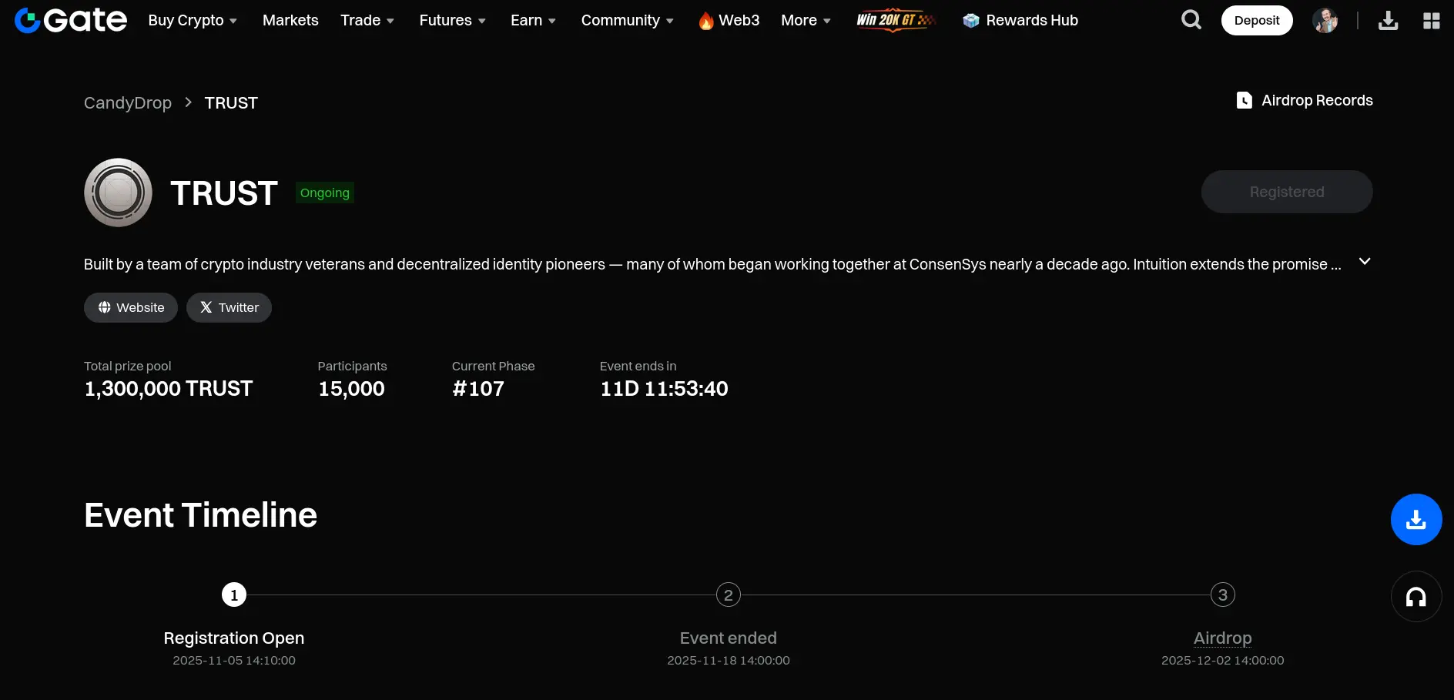Viewport: 1454px width, 700px height.
Task: Select timeline step 2 Event ended marker
Action: click(x=729, y=594)
